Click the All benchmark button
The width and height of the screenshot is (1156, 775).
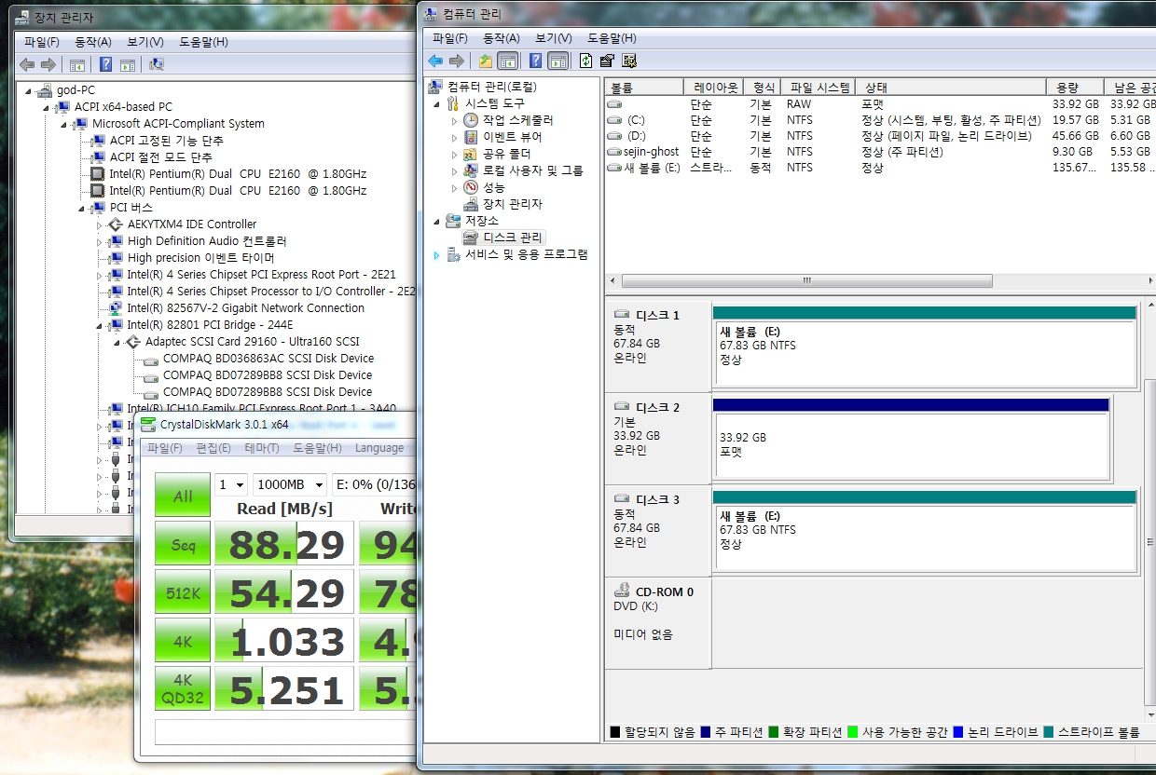point(183,496)
